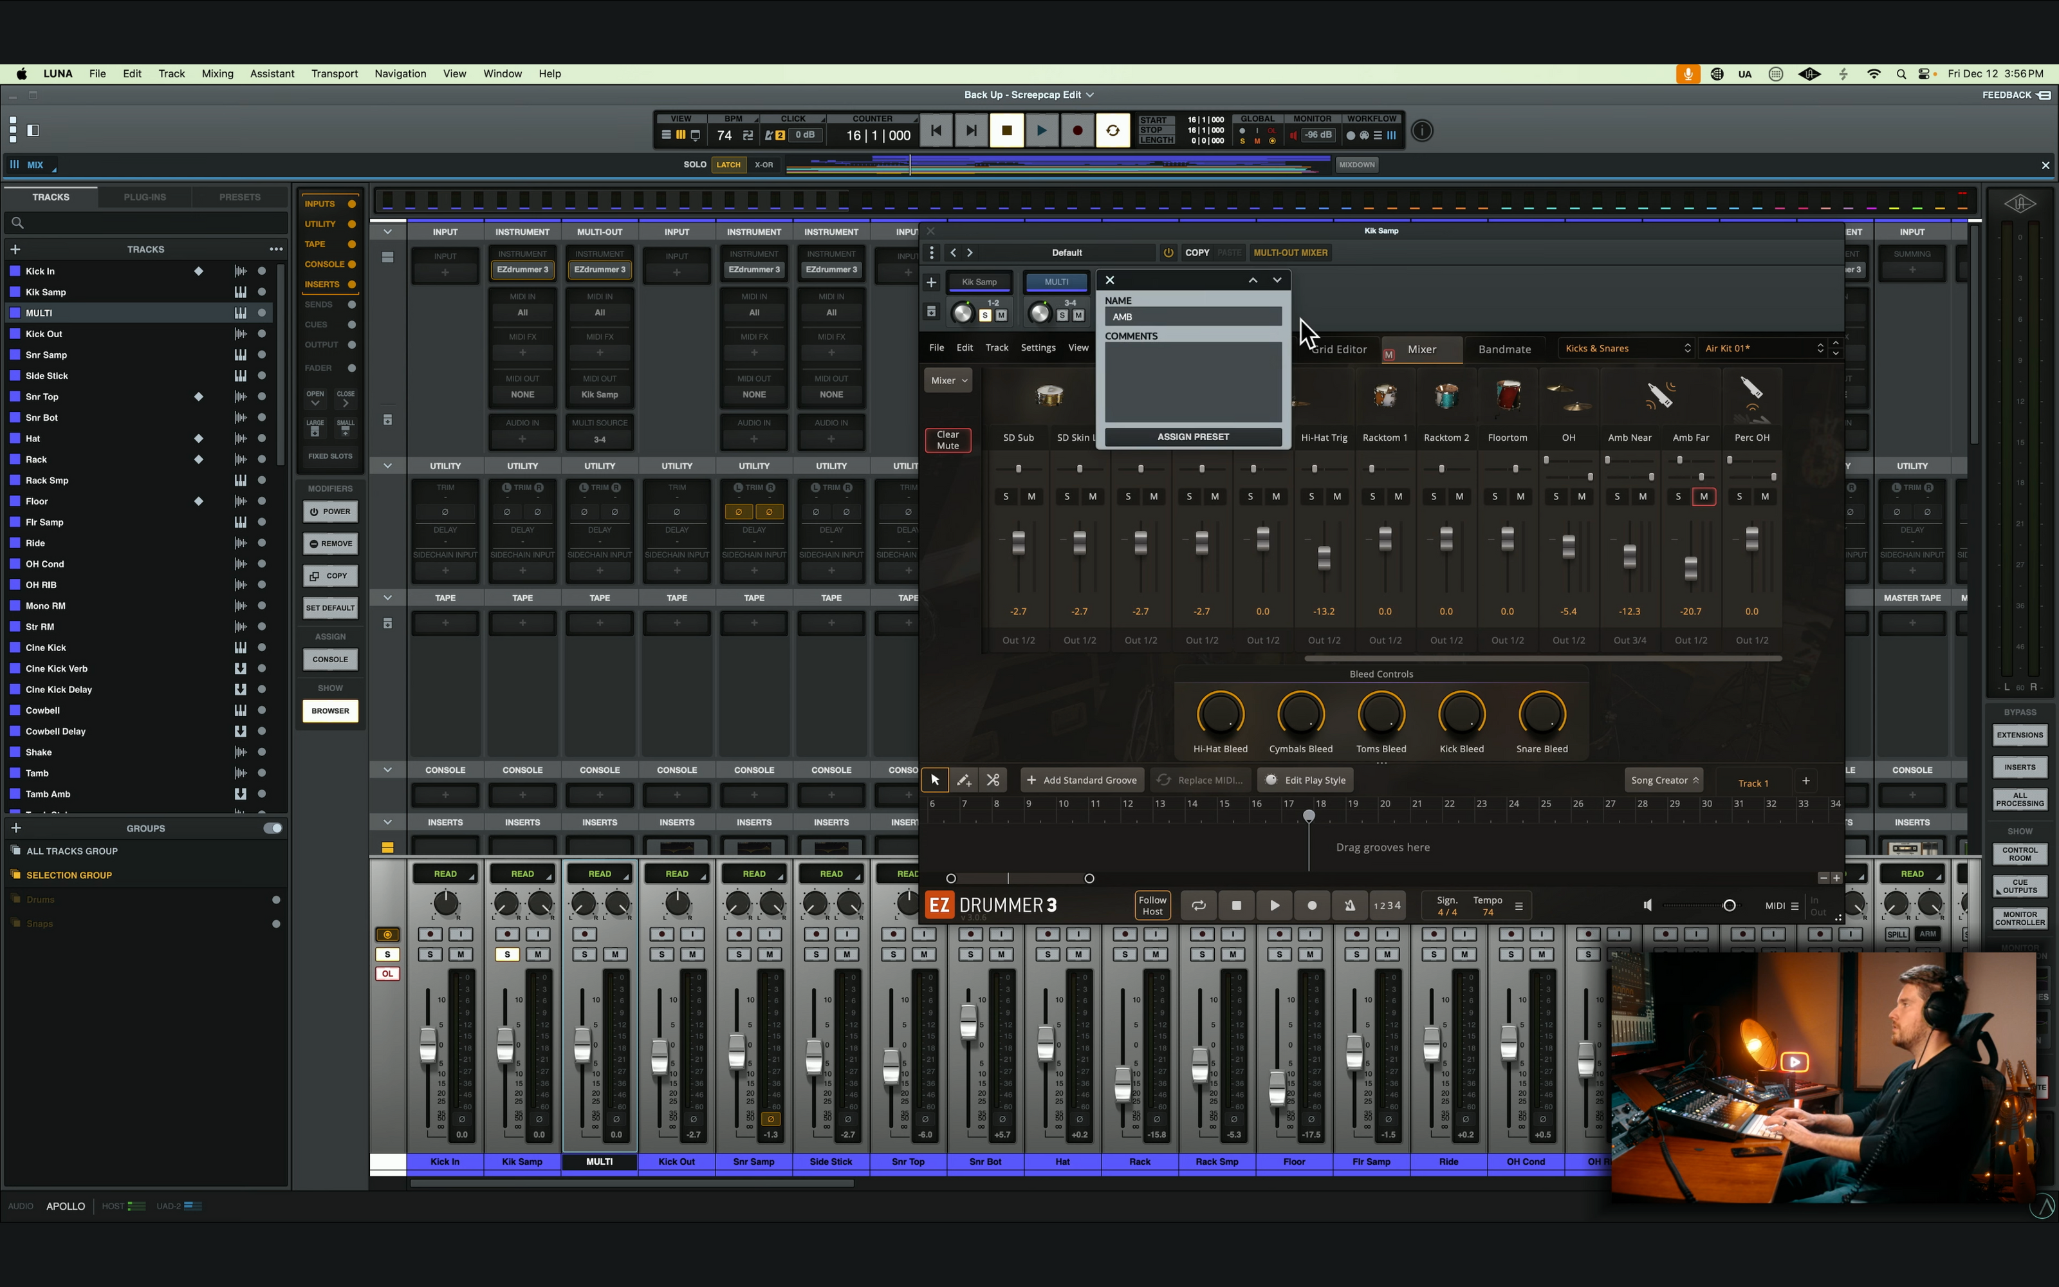2059x1287 pixels.
Task: Click the ASSIGN PRESET button
Action: coord(1193,437)
